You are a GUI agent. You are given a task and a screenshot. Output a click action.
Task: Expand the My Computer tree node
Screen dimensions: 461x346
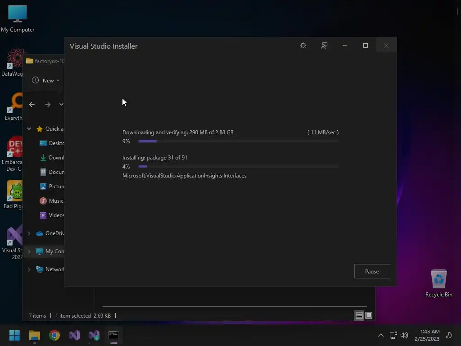click(29, 251)
